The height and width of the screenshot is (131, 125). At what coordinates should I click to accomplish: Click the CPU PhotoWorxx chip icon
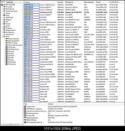pos(7,49)
